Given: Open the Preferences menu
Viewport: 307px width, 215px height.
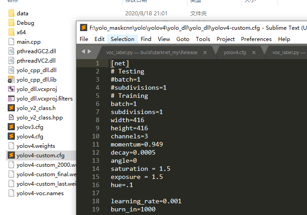Looking at the screenshot, I should [x=256, y=39].
